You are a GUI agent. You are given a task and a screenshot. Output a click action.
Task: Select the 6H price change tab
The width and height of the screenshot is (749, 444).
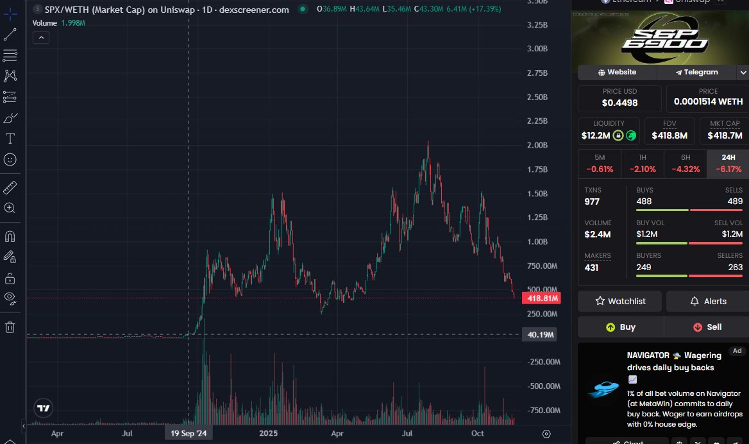(x=686, y=164)
